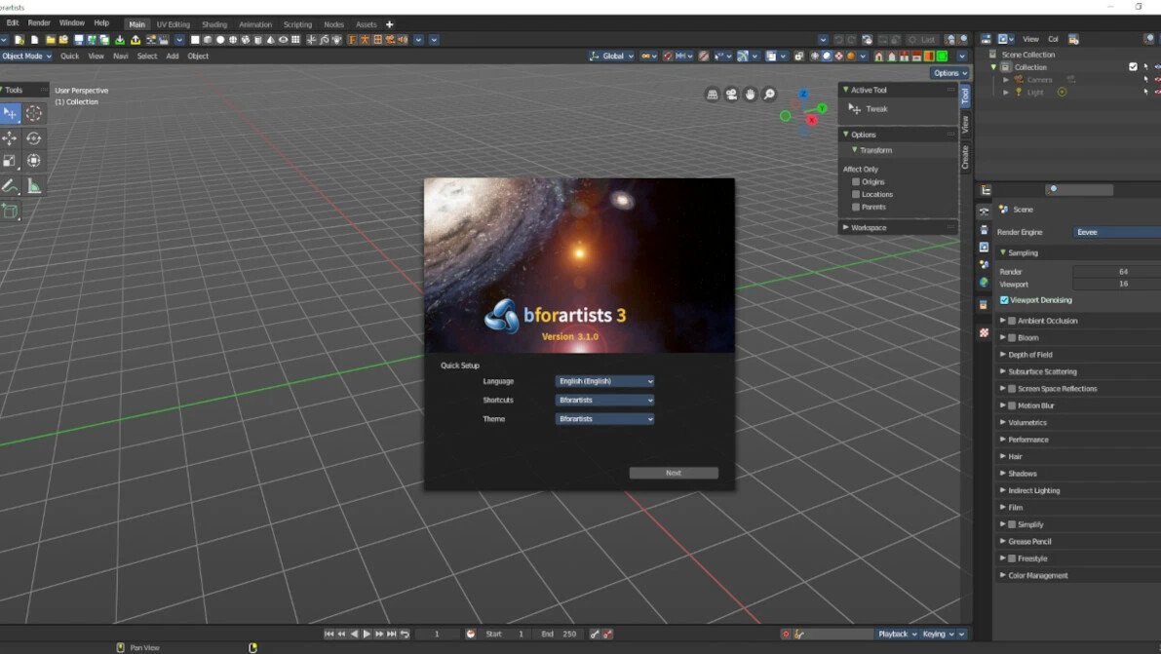
Task: Click the Z axis on navigation gizmo
Action: click(x=803, y=95)
